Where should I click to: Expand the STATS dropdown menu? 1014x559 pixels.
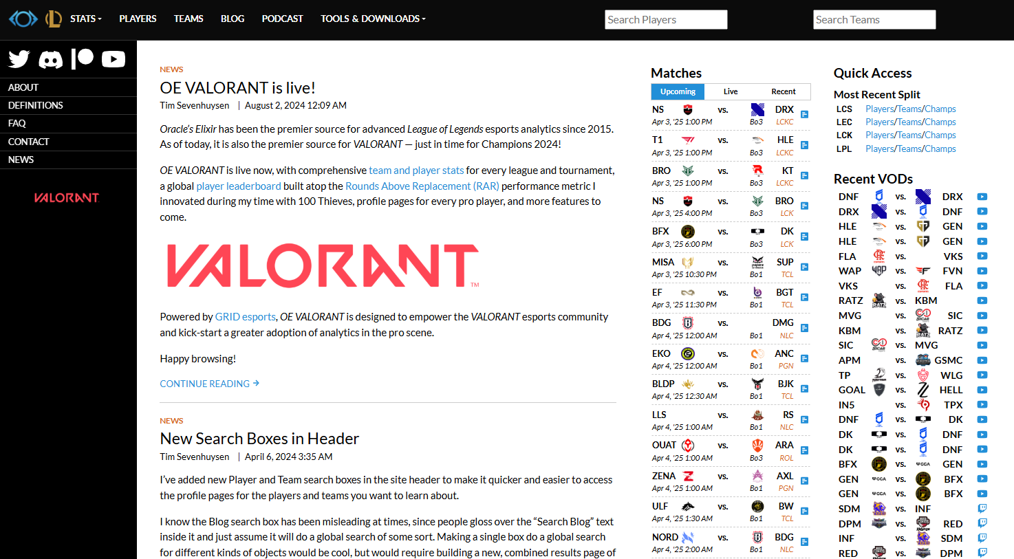point(85,19)
